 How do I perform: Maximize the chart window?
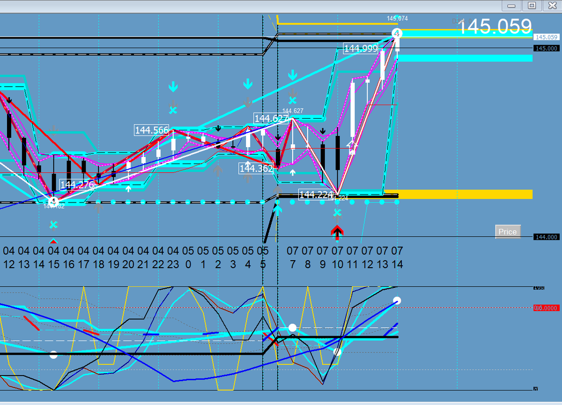(532, 6)
